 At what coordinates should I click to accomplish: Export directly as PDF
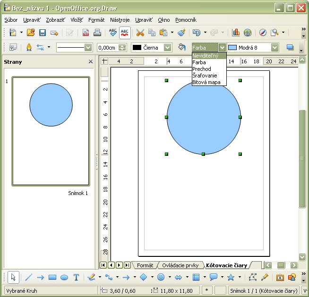[86, 33]
